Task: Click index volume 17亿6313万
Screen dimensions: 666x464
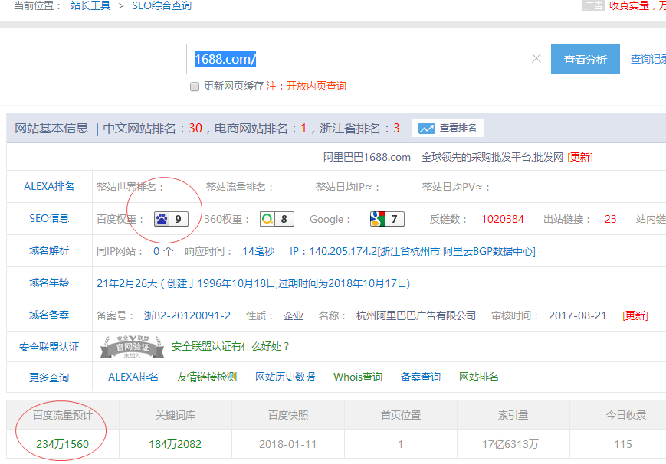Action: pos(510,444)
